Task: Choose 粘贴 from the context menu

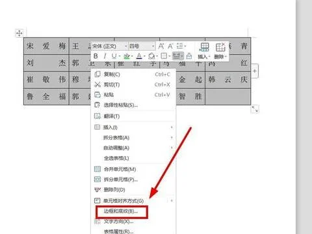Action: point(133,95)
